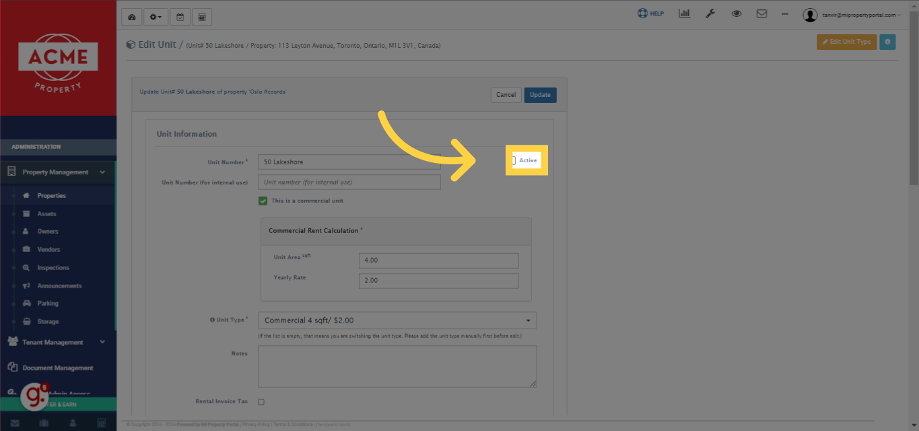
Task: Click the Yearly Rate input field
Action: pos(438,281)
